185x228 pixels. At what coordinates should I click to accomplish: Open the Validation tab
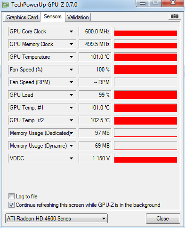tap(78, 17)
